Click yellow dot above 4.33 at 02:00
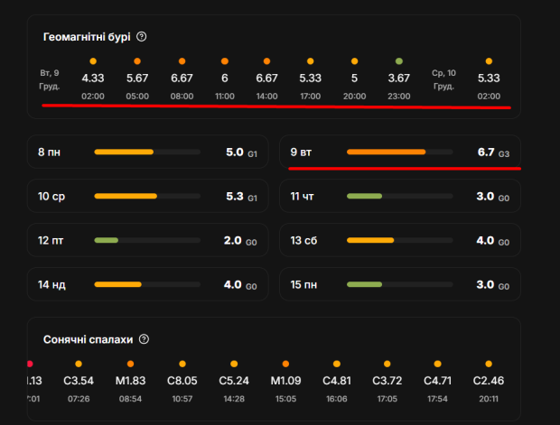560x425 pixels. (x=93, y=60)
